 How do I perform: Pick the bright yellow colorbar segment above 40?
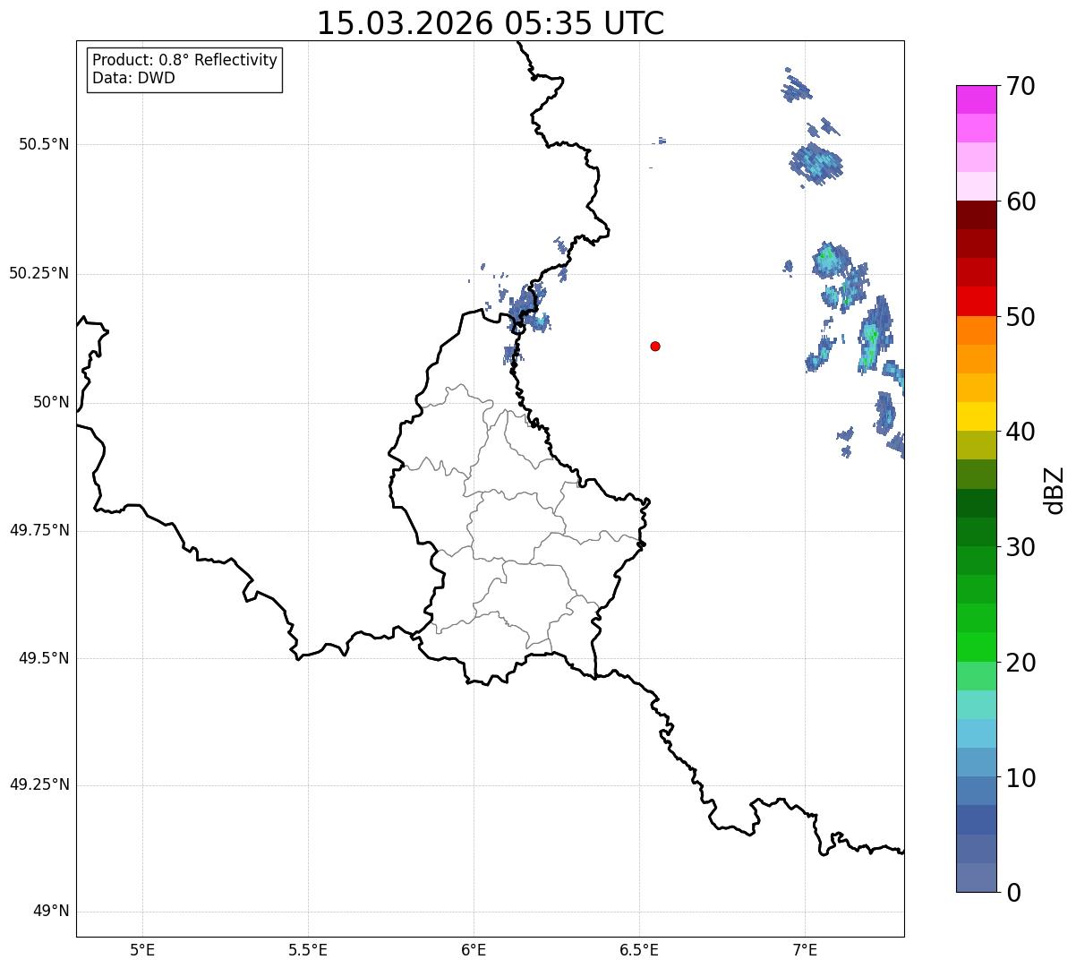coord(976,416)
